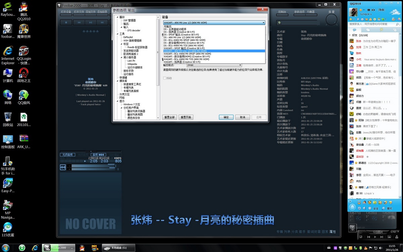Select Last.fm in the preferences tree
403x252 pixels.
(x=131, y=61)
